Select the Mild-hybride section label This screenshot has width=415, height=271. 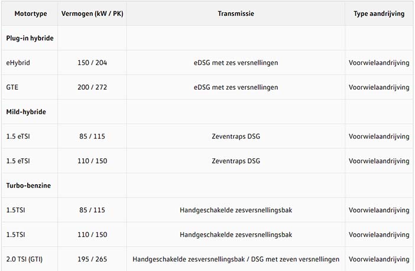[x=26, y=112]
